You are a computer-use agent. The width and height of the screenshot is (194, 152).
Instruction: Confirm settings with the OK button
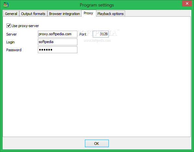(x=97, y=143)
